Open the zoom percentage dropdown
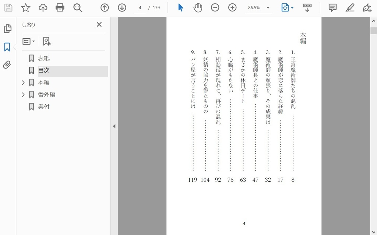This screenshot has height=235, width=377. coord(268,7)
